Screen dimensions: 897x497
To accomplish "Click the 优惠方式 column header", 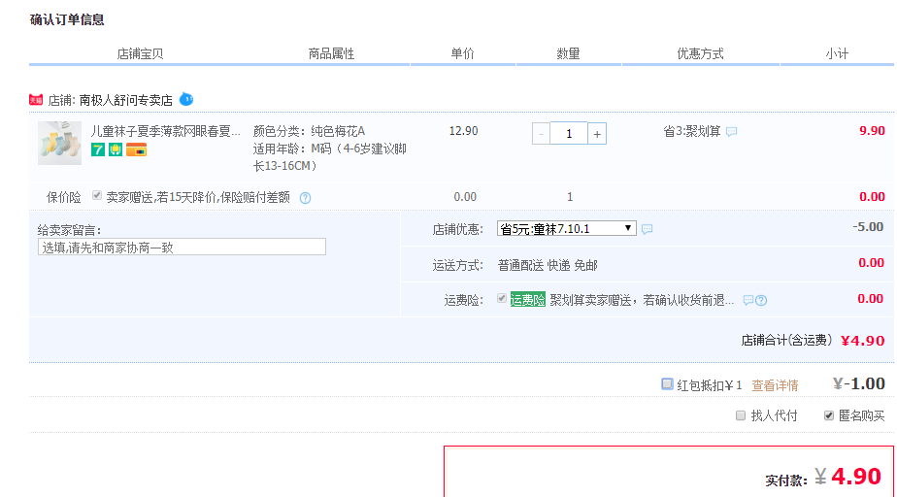I will pos(700,53).
